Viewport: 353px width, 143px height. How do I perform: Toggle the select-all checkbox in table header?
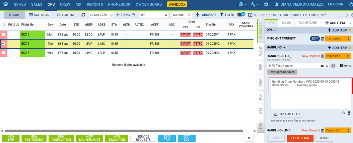(3, 25)
